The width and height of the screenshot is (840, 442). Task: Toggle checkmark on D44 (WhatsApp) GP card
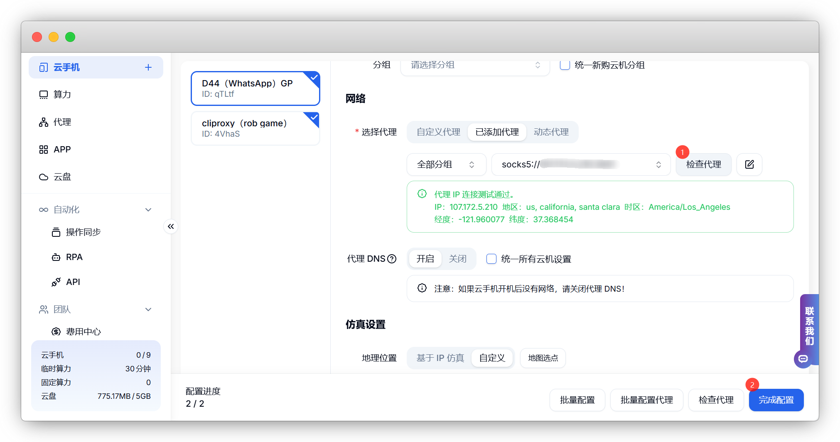[314, 78]
